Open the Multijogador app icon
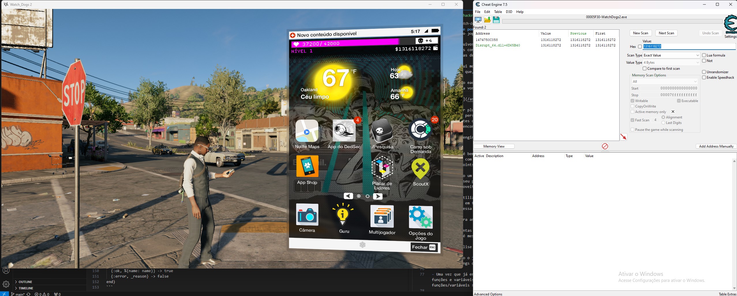This screenshot has height=296, width=737. [x=382, y=216]
